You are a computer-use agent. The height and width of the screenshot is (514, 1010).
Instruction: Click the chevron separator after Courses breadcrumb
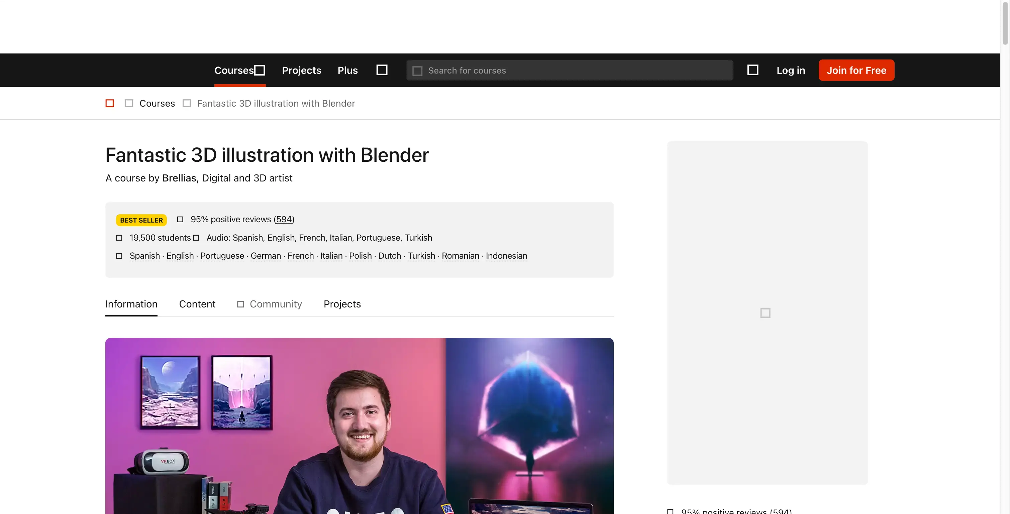point(187,103)
